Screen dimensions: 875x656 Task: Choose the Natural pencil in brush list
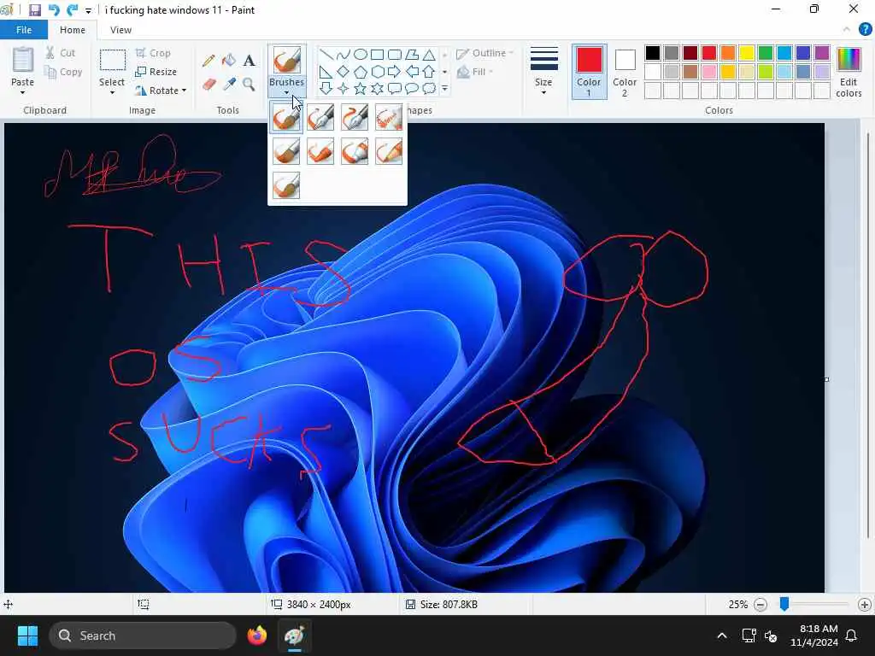coord(389,151)
